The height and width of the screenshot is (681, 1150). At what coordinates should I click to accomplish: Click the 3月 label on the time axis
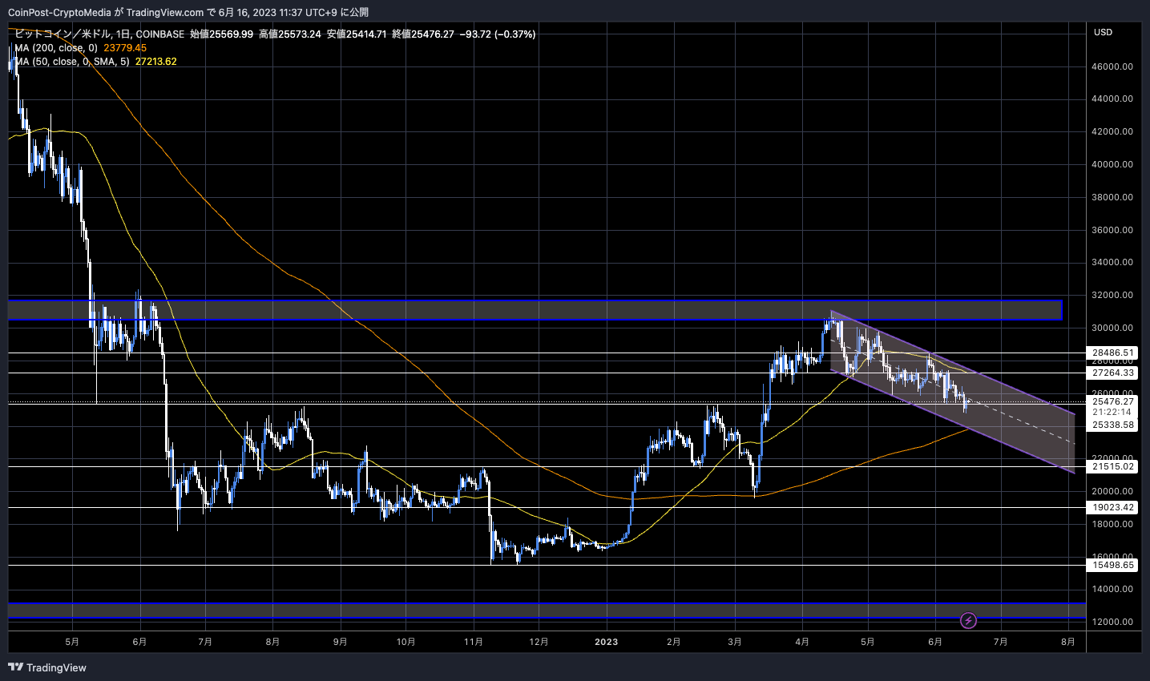[735, 642]
